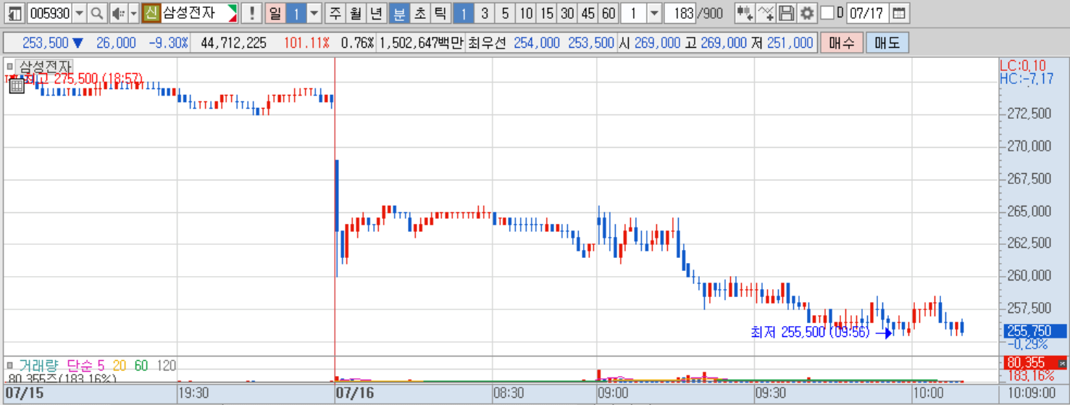Open the interval value dropdown after 60
Screen dimensions: 1070x405
[x=654, y=13]
